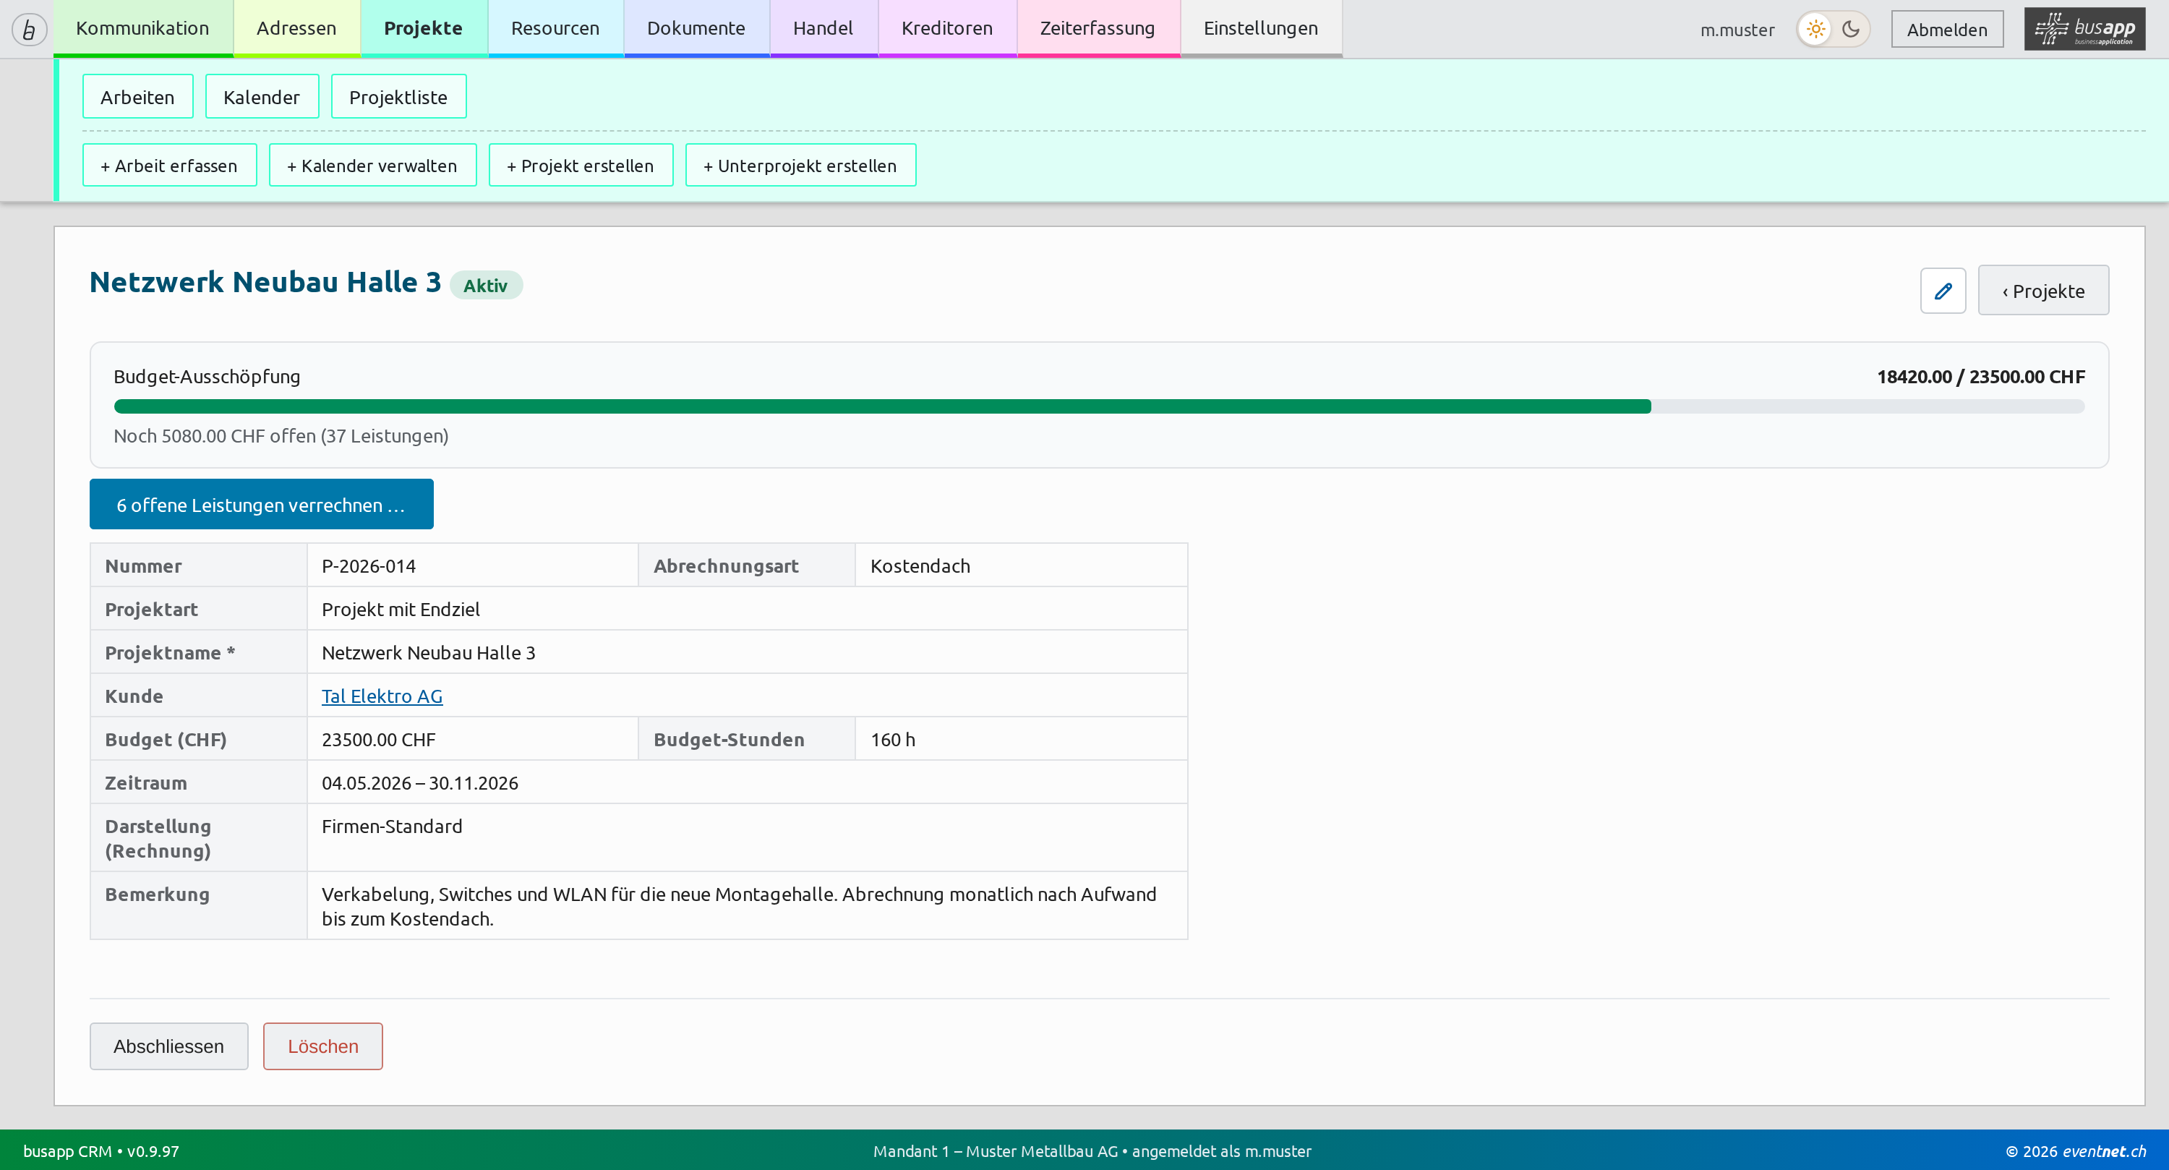Click '6 offene Leistungen verrechnen …'
The image size is (2169, 1170).
pos(261,505)
